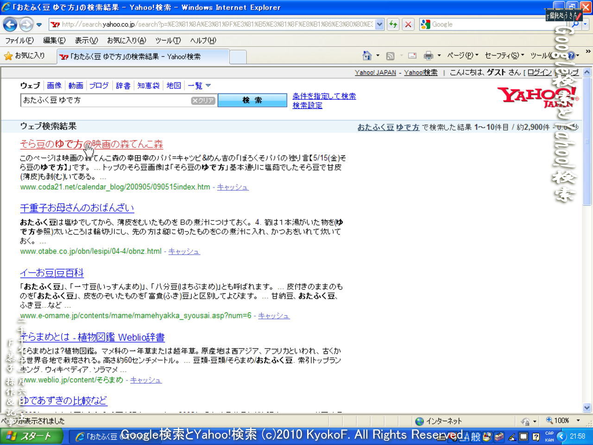
Task: Open cached copy of weblio.jp result
Action: (146, 380)
